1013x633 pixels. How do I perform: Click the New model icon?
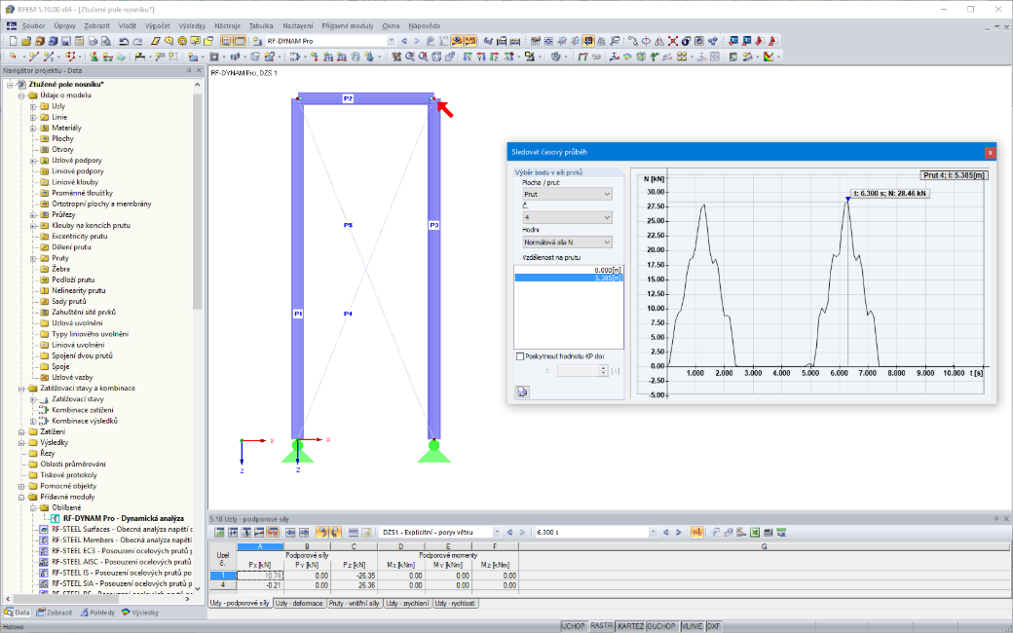click(x=13, y=41)
